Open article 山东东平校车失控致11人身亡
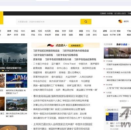Viewport: 131px width, 130px height. coord(61,101)
